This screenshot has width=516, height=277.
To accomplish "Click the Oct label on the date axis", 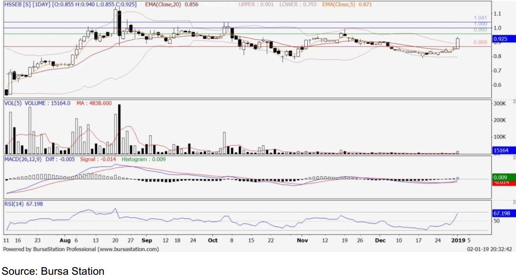I will (x=213, y=240).
